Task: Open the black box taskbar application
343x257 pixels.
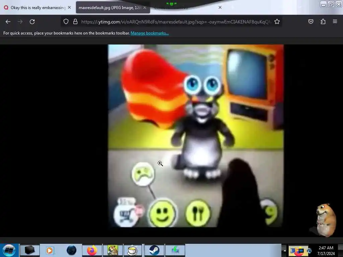Action: point(30,250)
